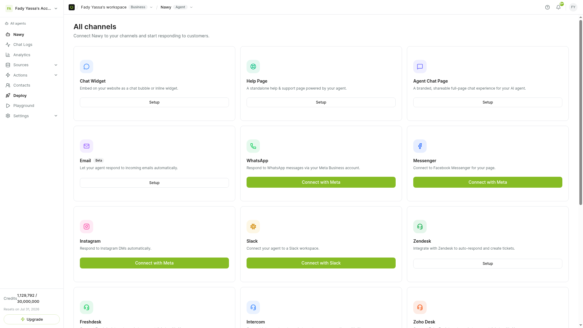Open the help question mark icon
The height and width of the screenshot is (328, 583).
tap(547, 7)
